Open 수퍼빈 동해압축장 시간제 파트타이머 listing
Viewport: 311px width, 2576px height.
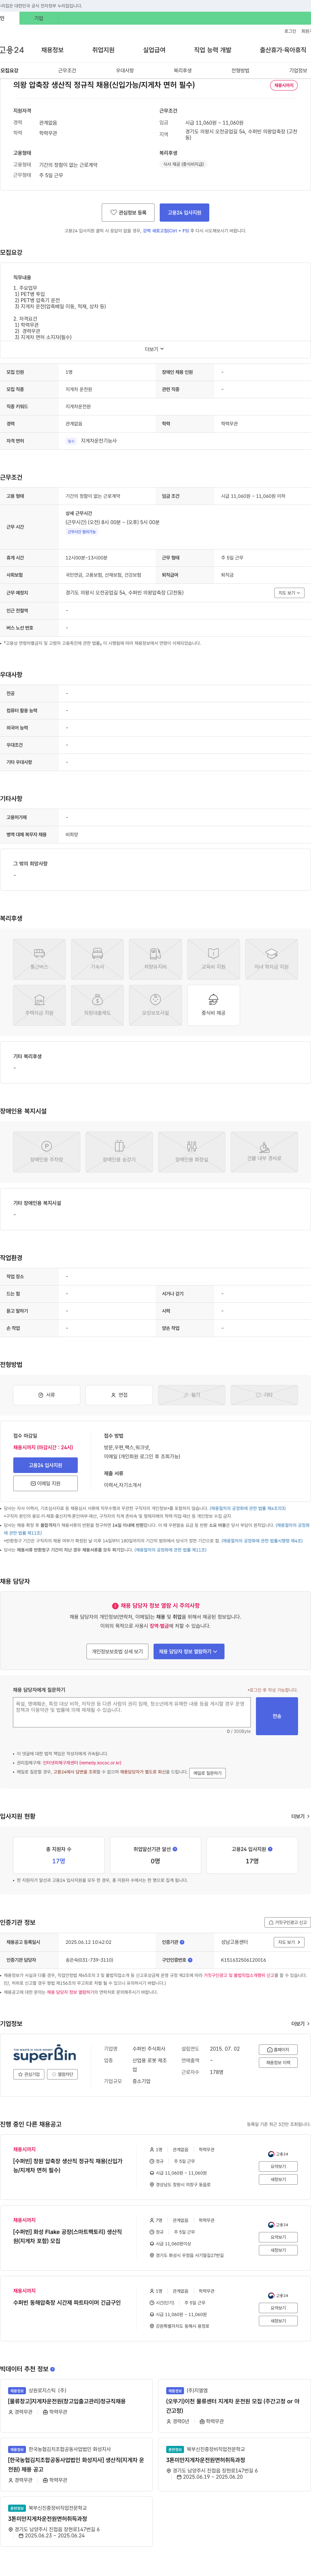tap(67, 2302)
